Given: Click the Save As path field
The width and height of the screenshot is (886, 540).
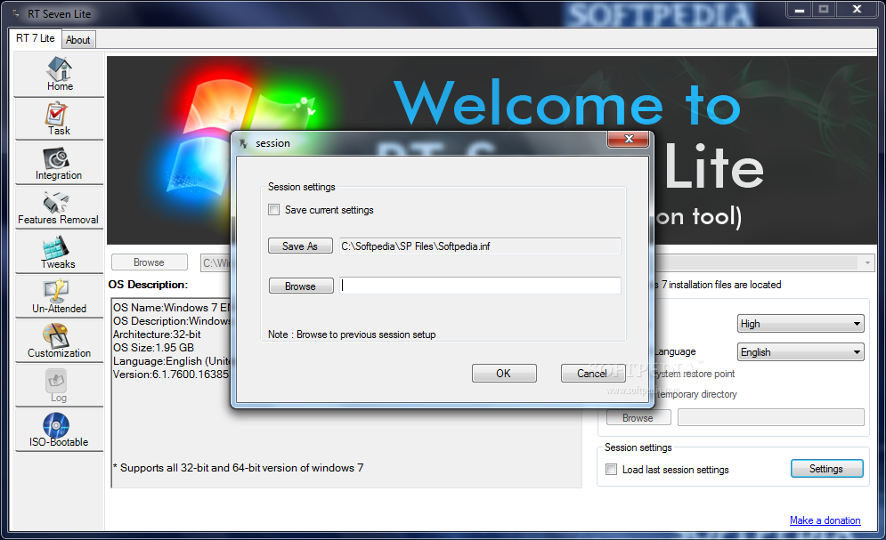Looking at the screenshot, I should coord(480,246).
